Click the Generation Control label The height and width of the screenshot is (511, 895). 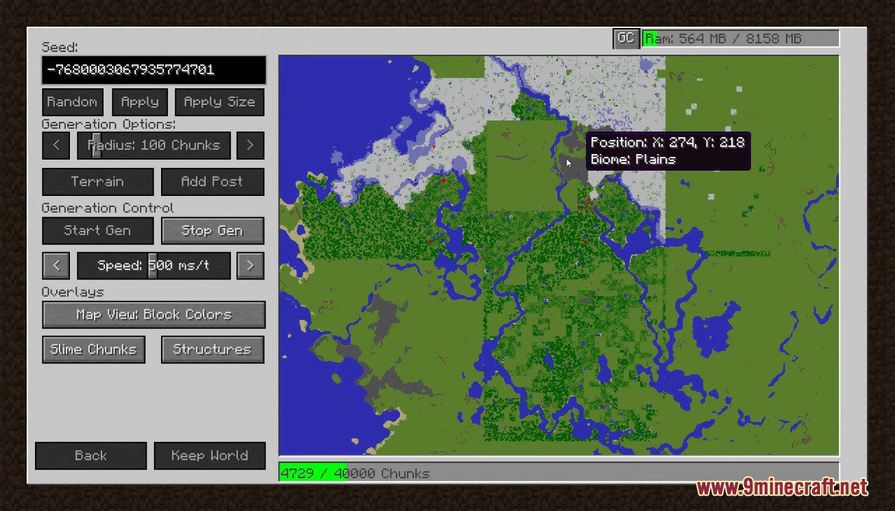108,208
